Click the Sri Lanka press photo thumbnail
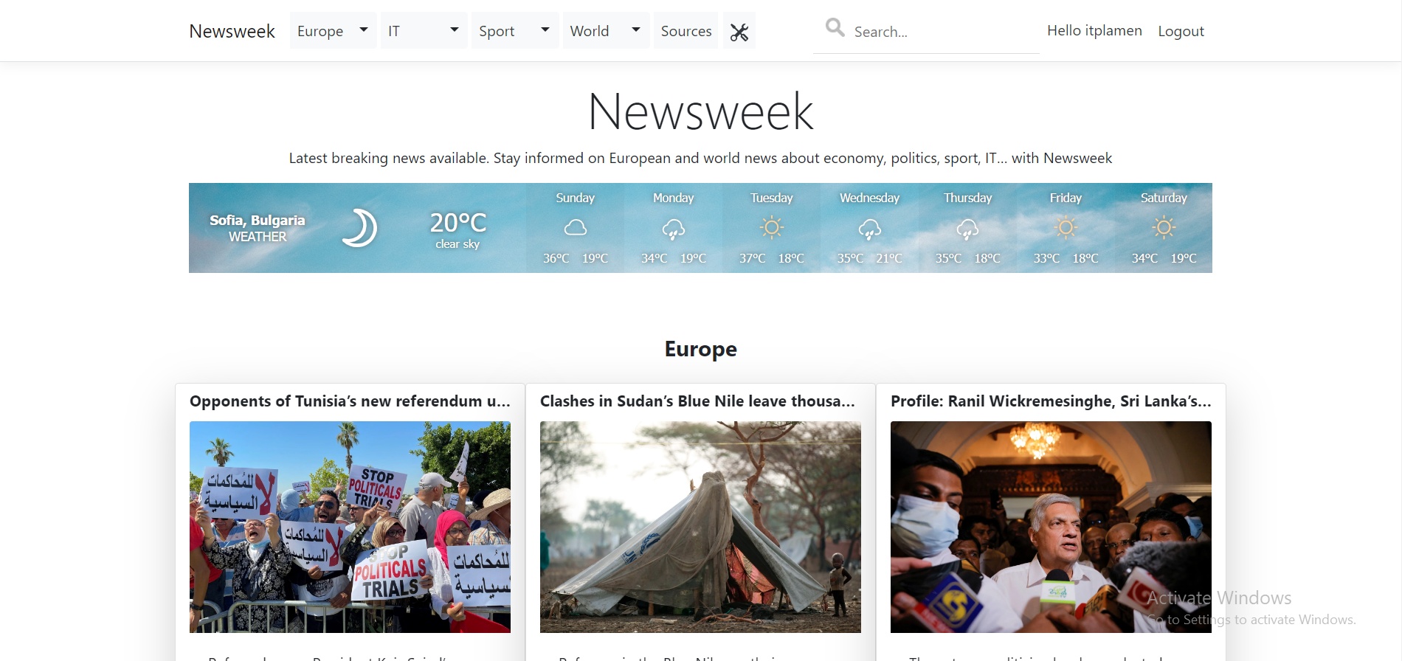 1051,527
